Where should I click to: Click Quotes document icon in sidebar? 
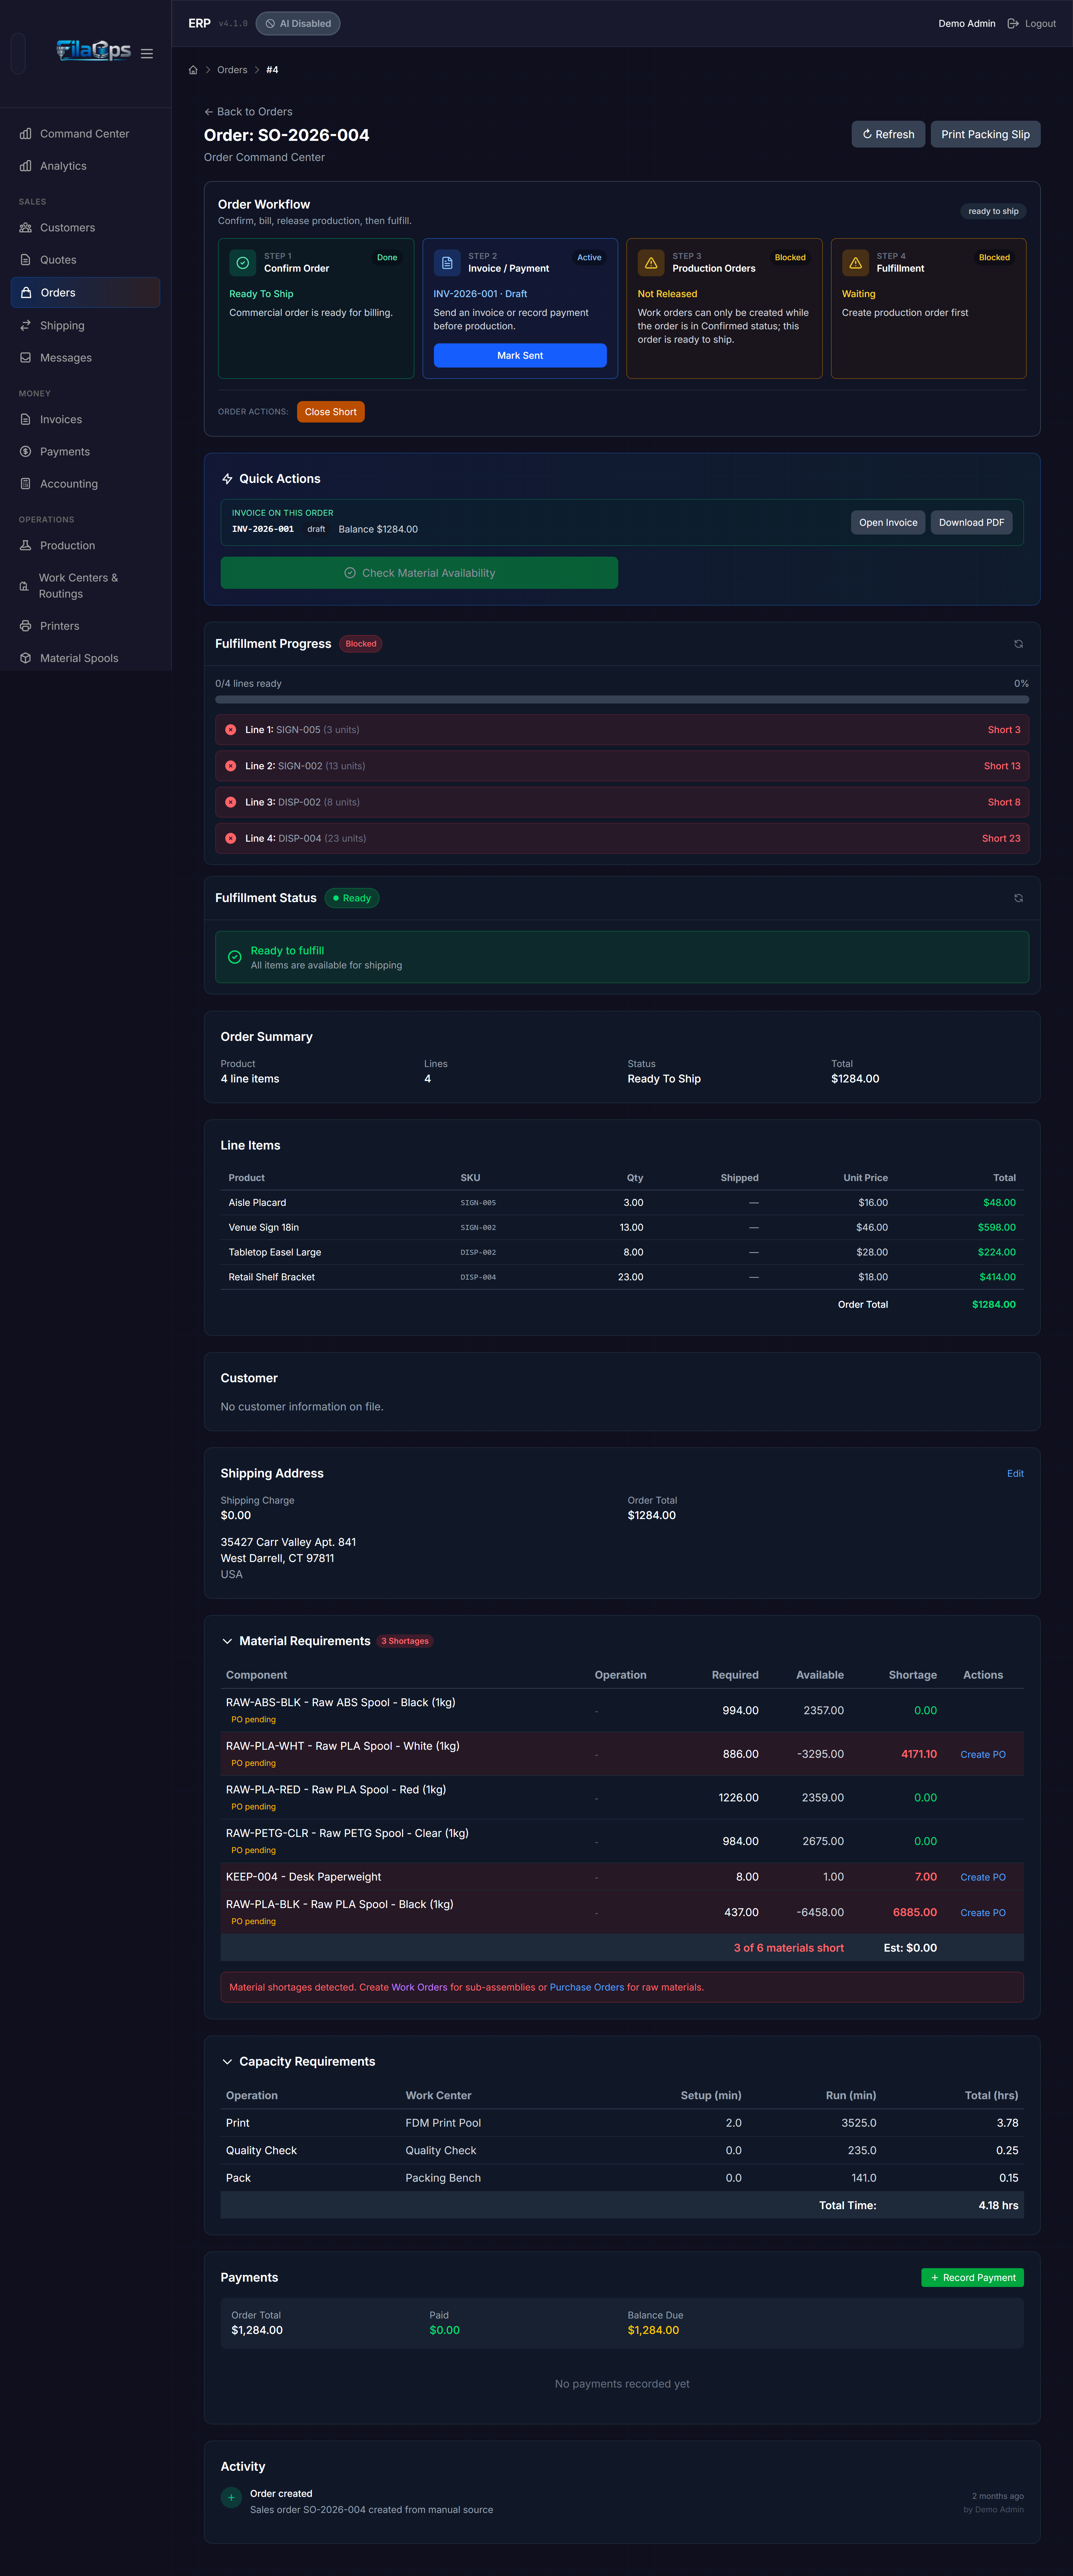pyautogui.click(x=26, y=260)
